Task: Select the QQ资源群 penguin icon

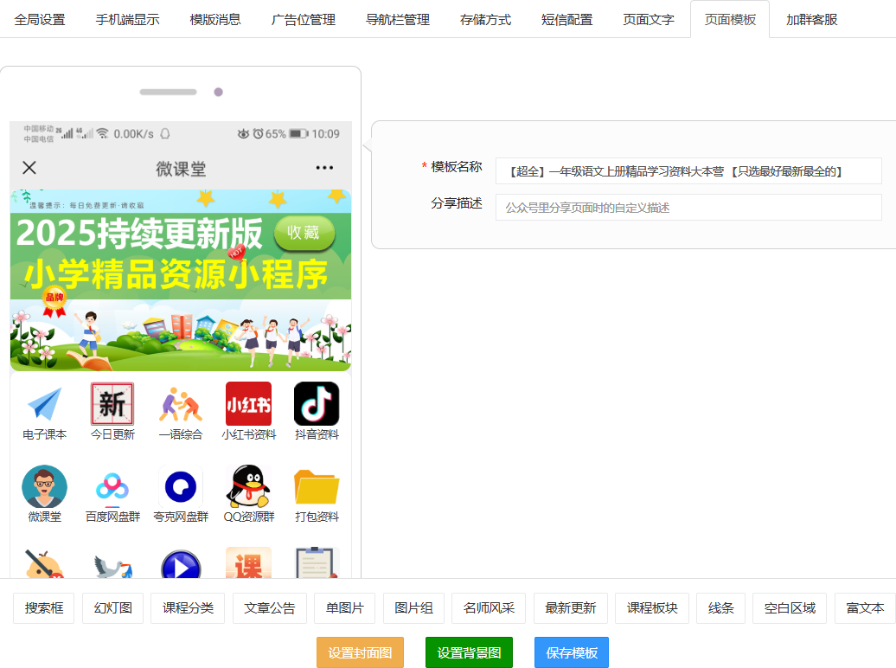Action: [248, 487]
